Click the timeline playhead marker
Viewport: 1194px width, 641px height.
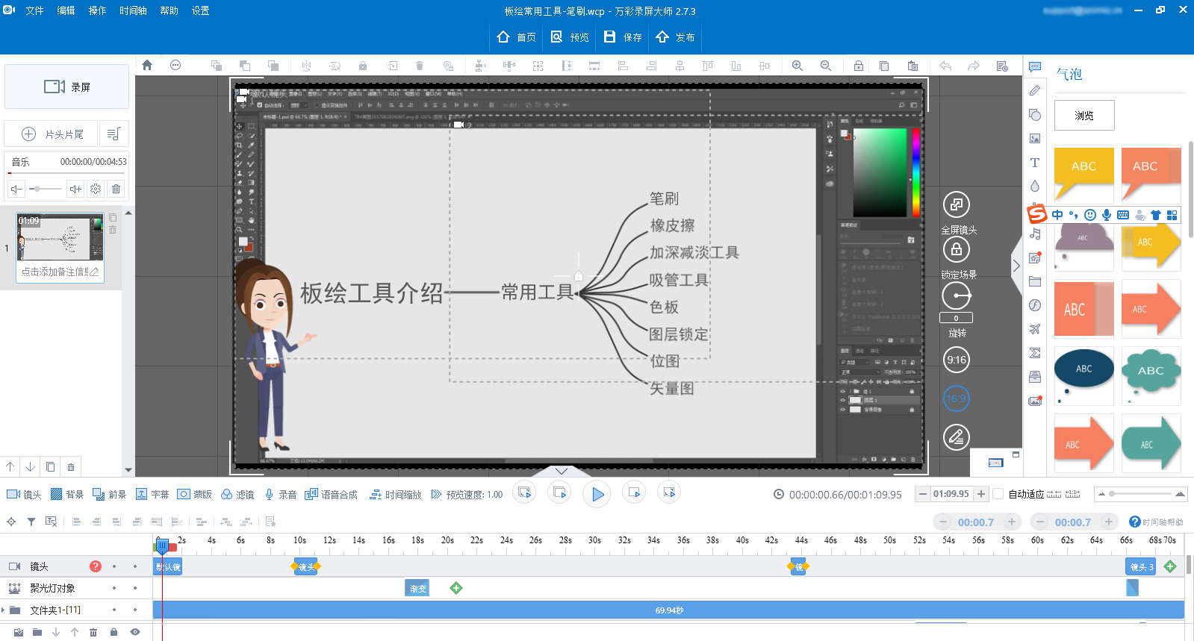162,546
